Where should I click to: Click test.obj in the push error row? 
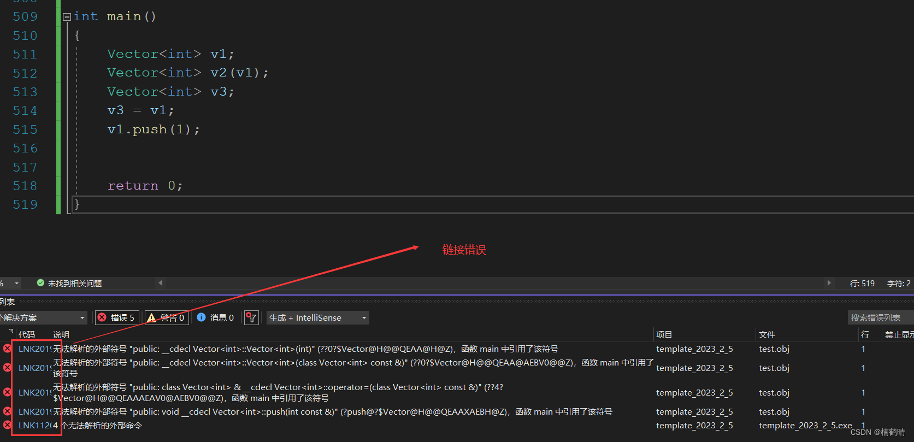[774, 411]
